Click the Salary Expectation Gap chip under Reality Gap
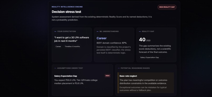 149,57
